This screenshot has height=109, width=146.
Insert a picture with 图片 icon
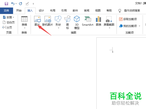pos(37,19)
